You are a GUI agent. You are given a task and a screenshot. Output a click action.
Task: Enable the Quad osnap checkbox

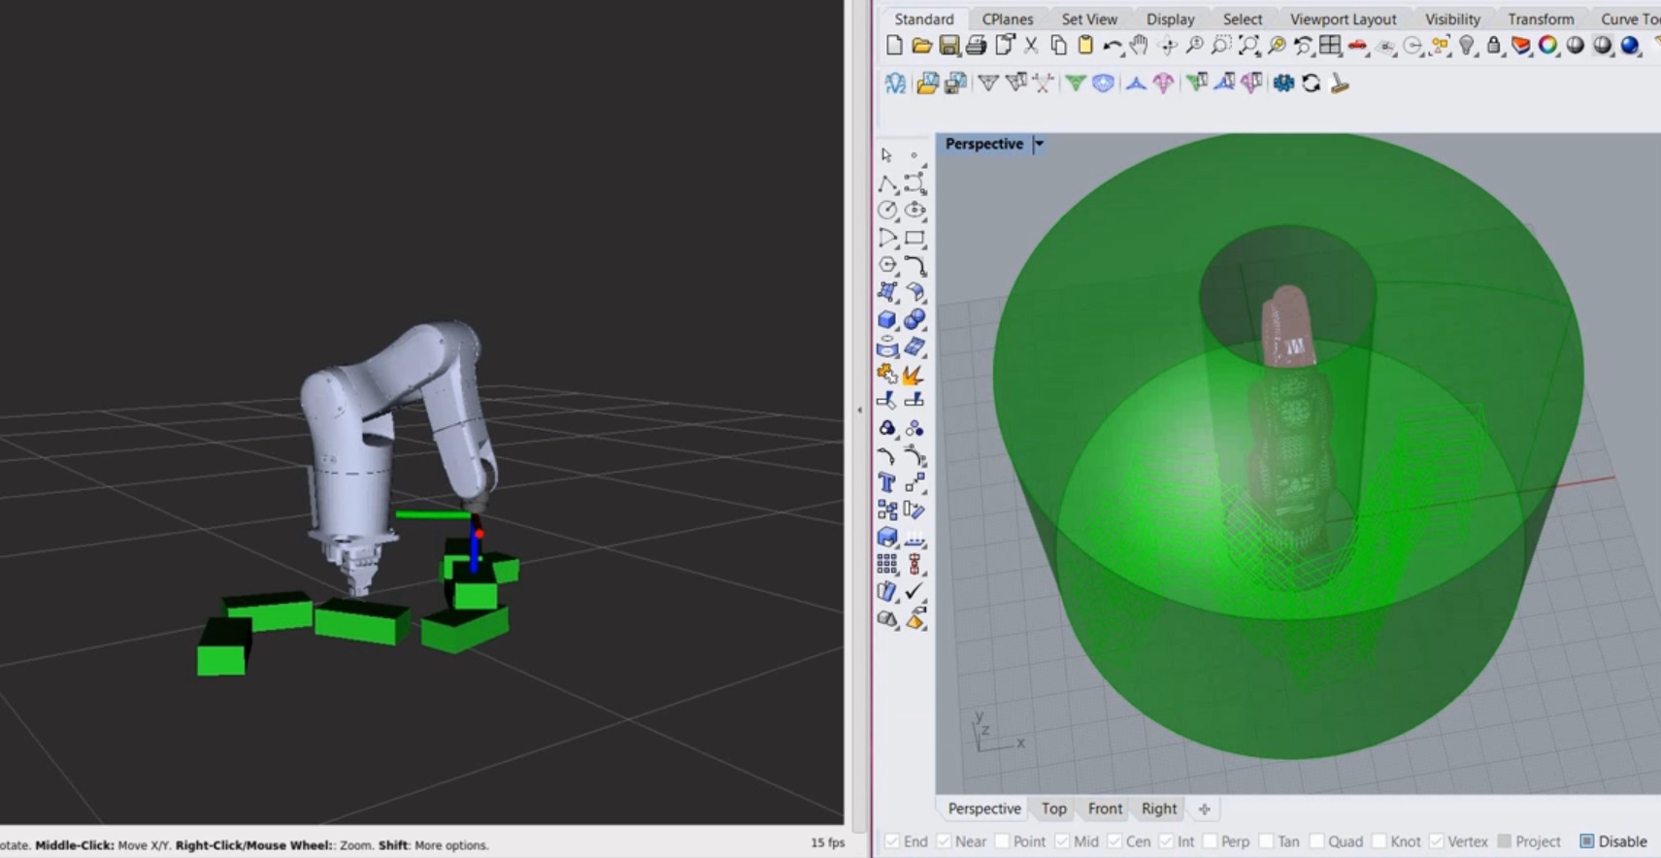(1316, 841)
